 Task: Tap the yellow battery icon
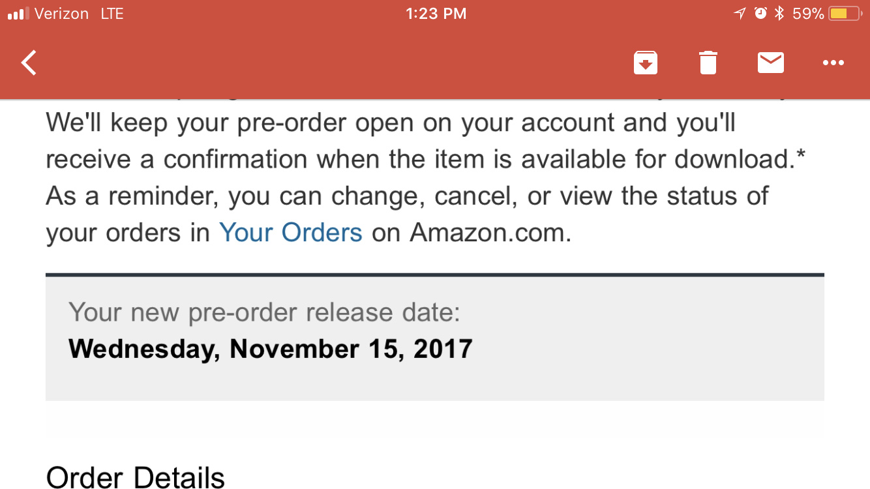845,14
